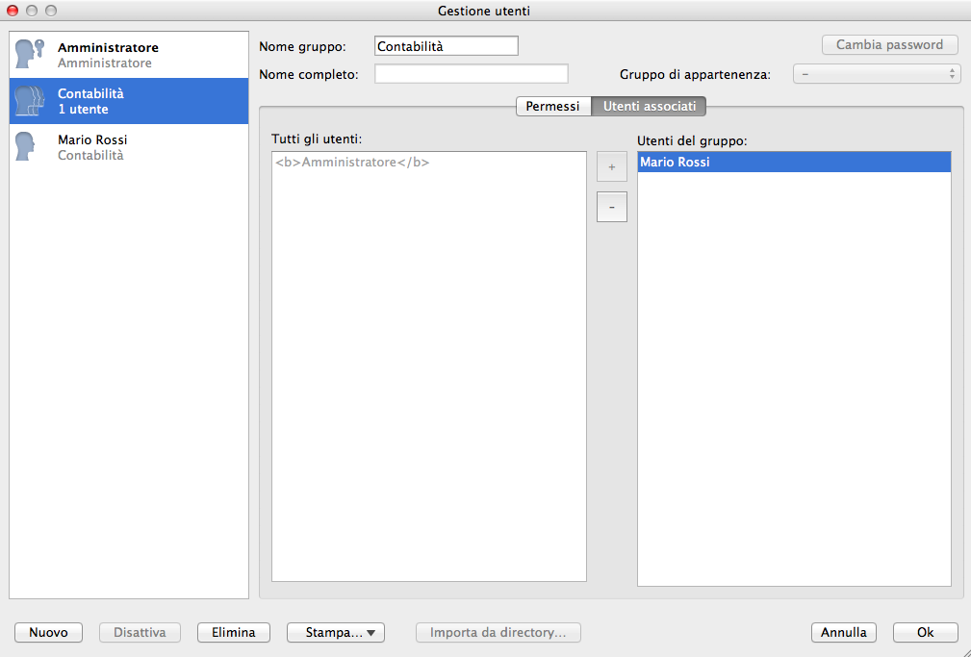Click Importa da directory button

(x=498, y=632)
